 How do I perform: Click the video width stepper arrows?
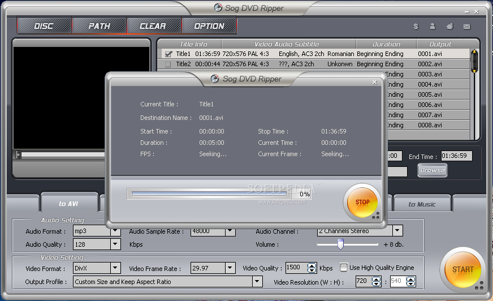(377, 281)
